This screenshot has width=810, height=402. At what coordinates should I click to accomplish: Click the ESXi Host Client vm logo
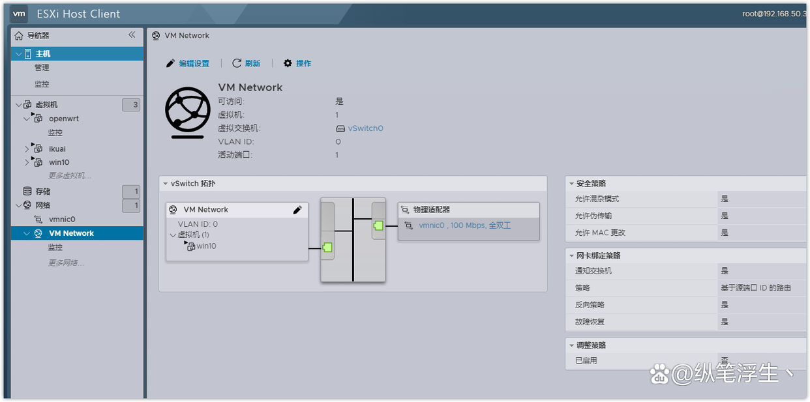tap(18, 13)
